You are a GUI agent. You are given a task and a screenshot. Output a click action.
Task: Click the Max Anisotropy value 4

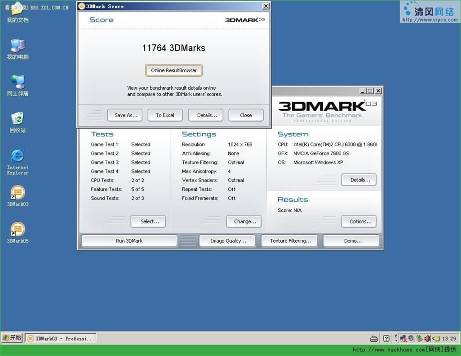pyautogui.click(x=229, y=172)
